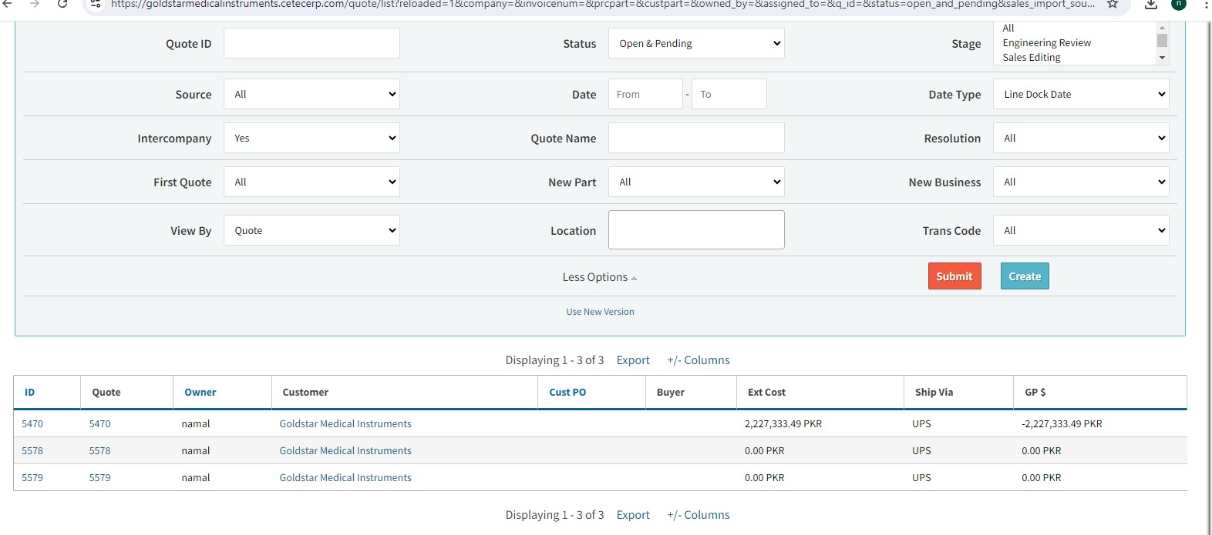Click the Ship Via column header

(934, 392)
